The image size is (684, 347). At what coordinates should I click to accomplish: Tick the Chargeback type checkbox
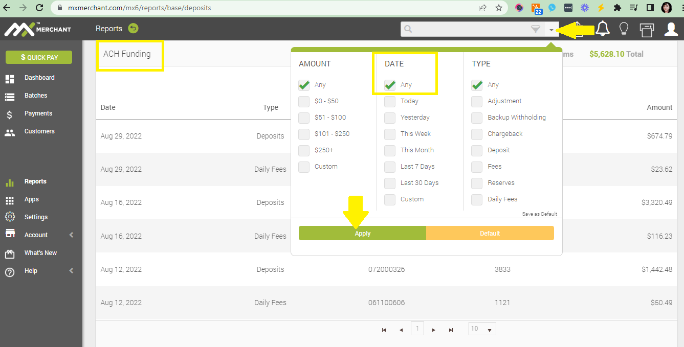coord(477,134)
